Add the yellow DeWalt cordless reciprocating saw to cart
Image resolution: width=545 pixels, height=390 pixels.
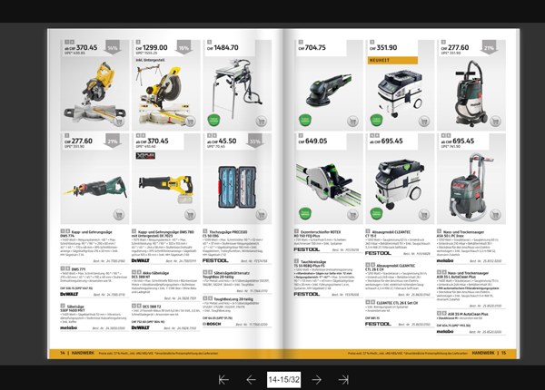[x=190, y=215]
